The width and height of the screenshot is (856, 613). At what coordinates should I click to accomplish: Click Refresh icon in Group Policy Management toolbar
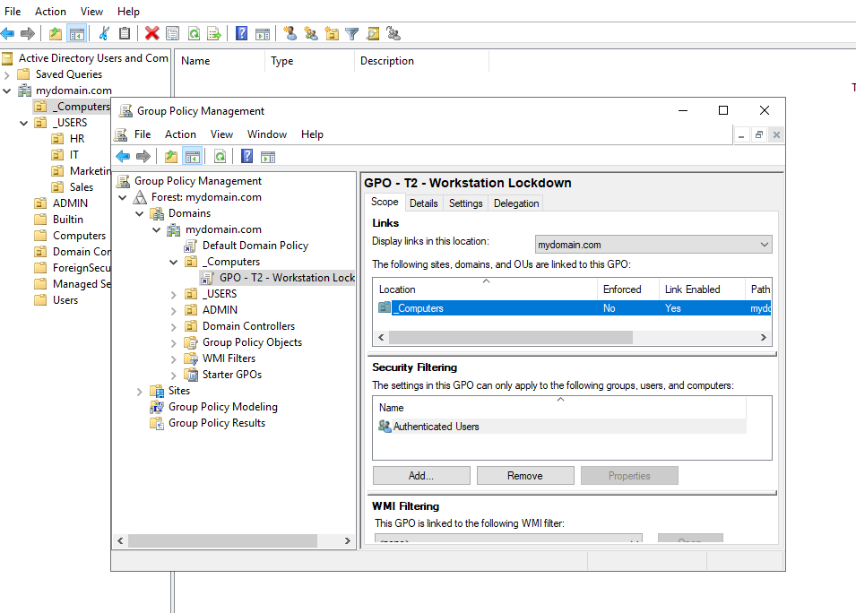(x=220, y=157)
